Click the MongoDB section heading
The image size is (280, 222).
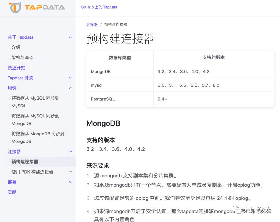coord(103,123)
